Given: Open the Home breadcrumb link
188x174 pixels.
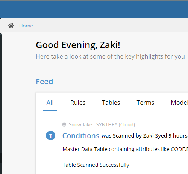Looking at the screenshot, I should 26,26.
